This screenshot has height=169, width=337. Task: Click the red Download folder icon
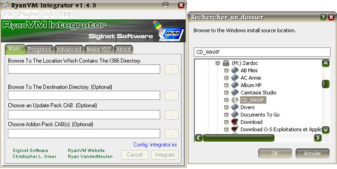[x=235, y=122]
